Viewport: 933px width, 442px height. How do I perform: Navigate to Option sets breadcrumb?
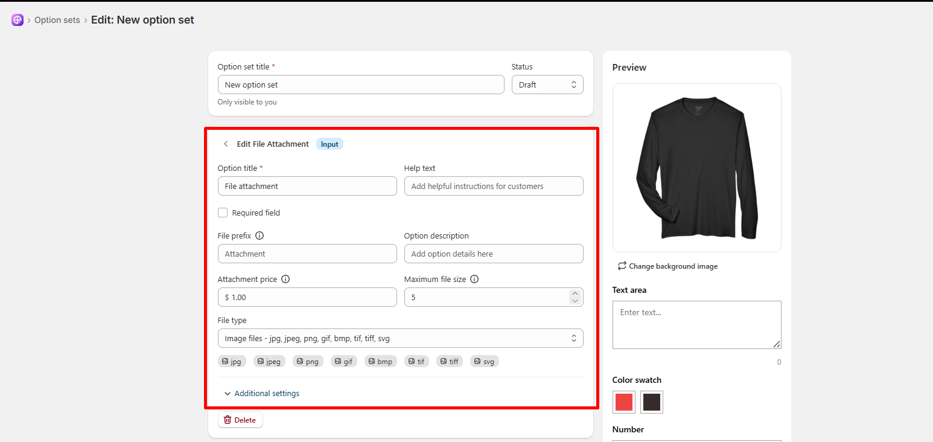(57, 20)
